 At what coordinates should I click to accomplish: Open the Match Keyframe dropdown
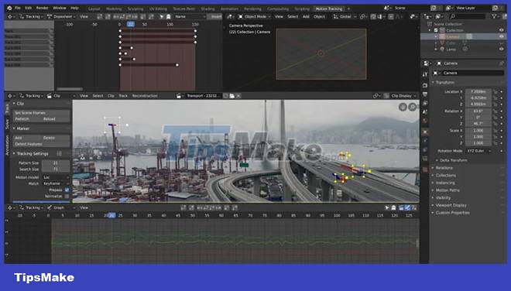[56, 183]
